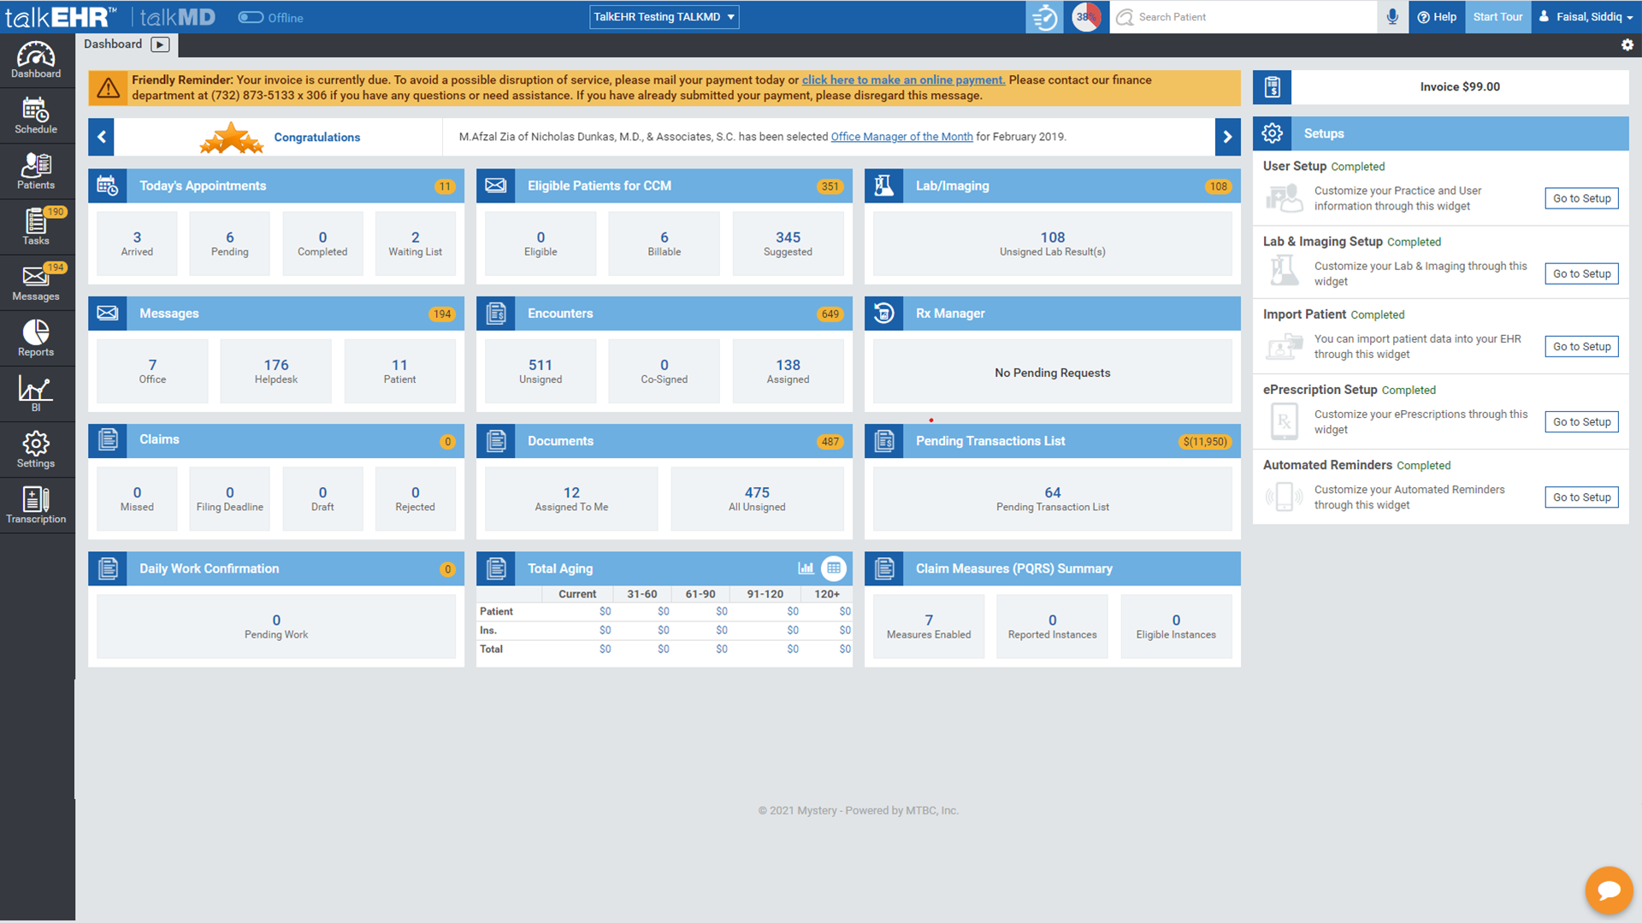The height and width of the screenshot is (923, 1642).
Task: Open the TalkEHR Testing TALKMD practice dropdown
Action: 664,17
